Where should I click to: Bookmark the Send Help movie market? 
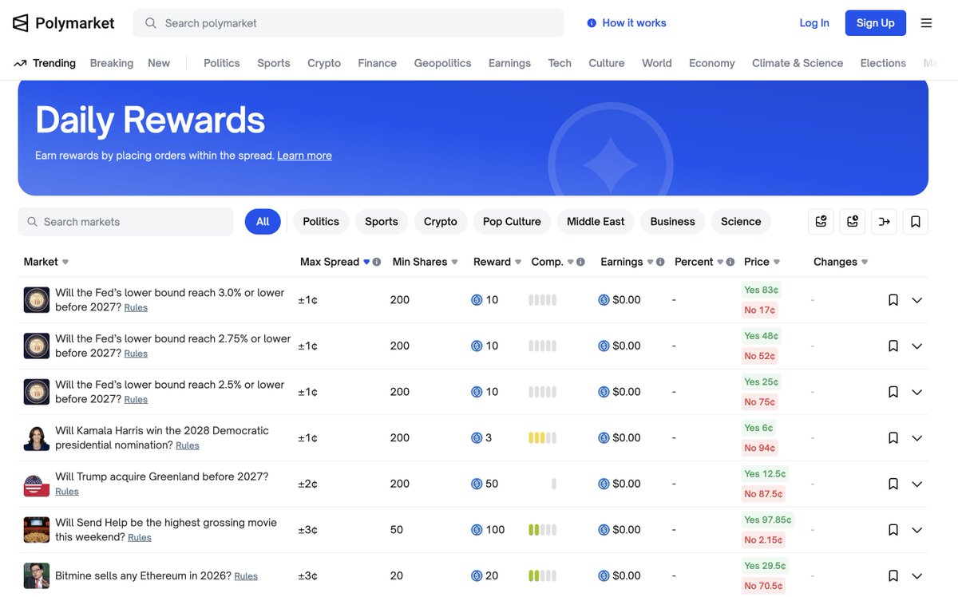click(893, 529)
